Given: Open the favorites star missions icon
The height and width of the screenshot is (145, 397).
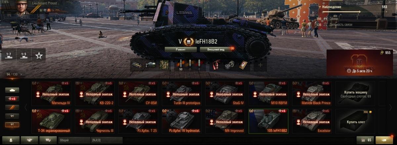Looking at the screenshot, I should [39, 55].
